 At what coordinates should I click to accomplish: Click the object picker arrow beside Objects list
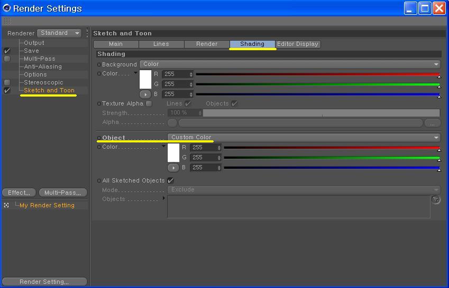pyautogui.click(x=436, y=199)
